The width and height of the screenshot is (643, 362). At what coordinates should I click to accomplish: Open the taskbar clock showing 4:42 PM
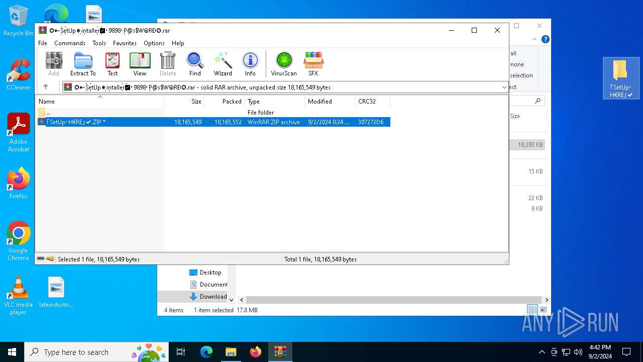[600, 352]
